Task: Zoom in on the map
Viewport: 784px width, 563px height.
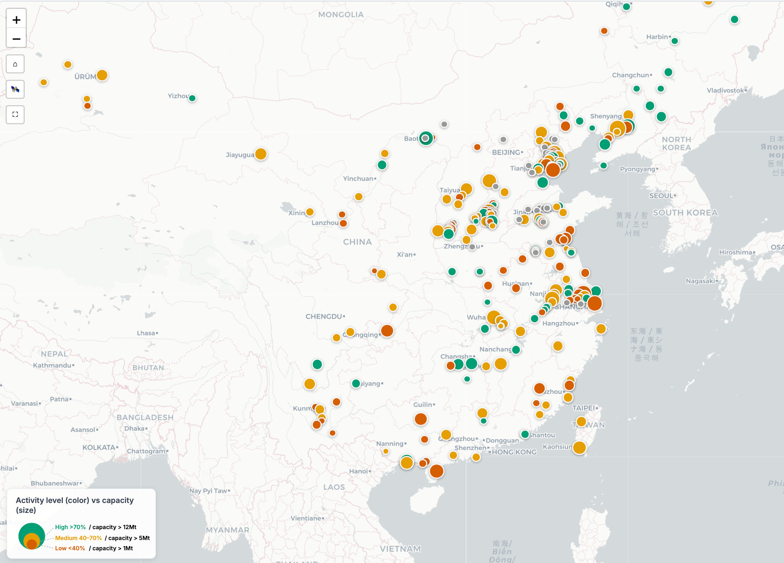Action: (x=16, y=20)
